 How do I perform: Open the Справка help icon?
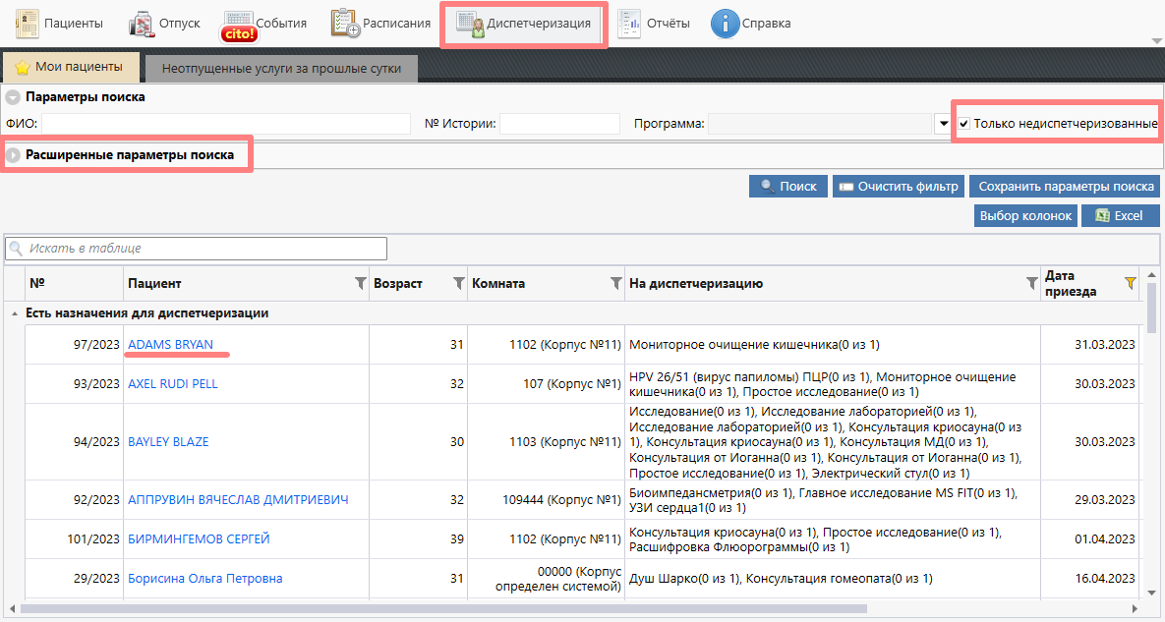point(725,23)
